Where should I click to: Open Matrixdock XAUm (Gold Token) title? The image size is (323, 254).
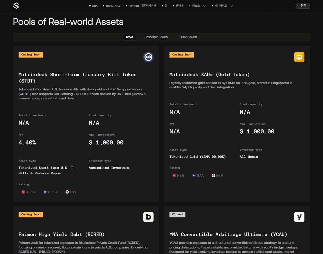210,74
